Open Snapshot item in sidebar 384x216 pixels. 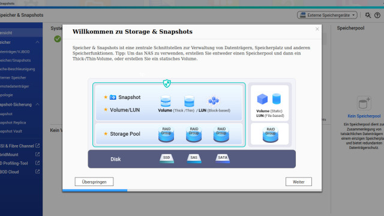(x=6, y=114)
